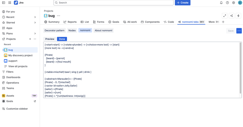Screen dimensions: 243x127
Task: Switch to the Summary tab
Action: 52,22
